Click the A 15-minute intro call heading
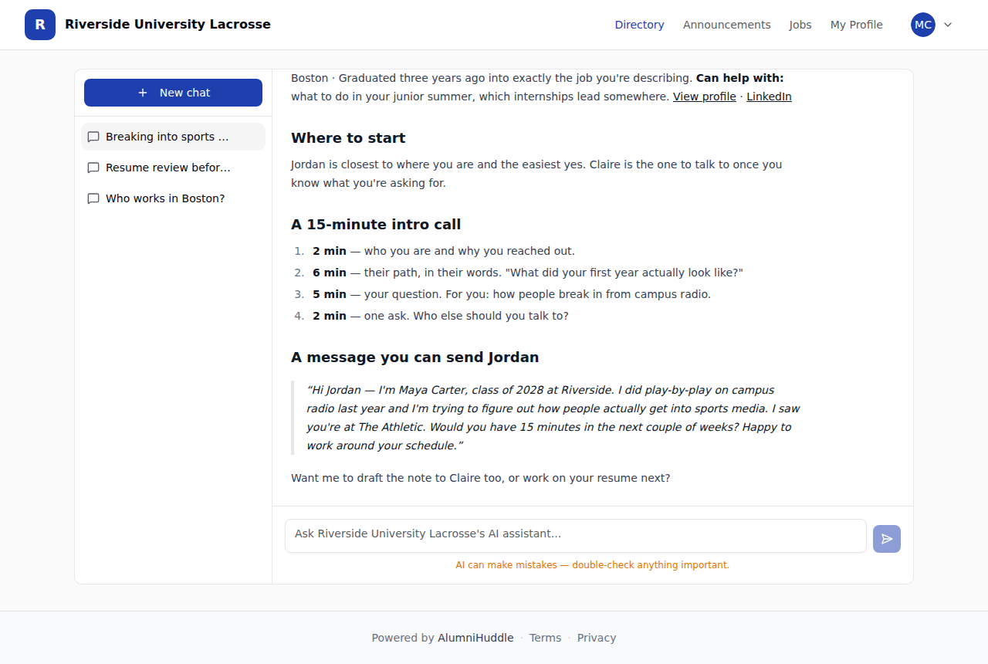 tap(376, 225)
